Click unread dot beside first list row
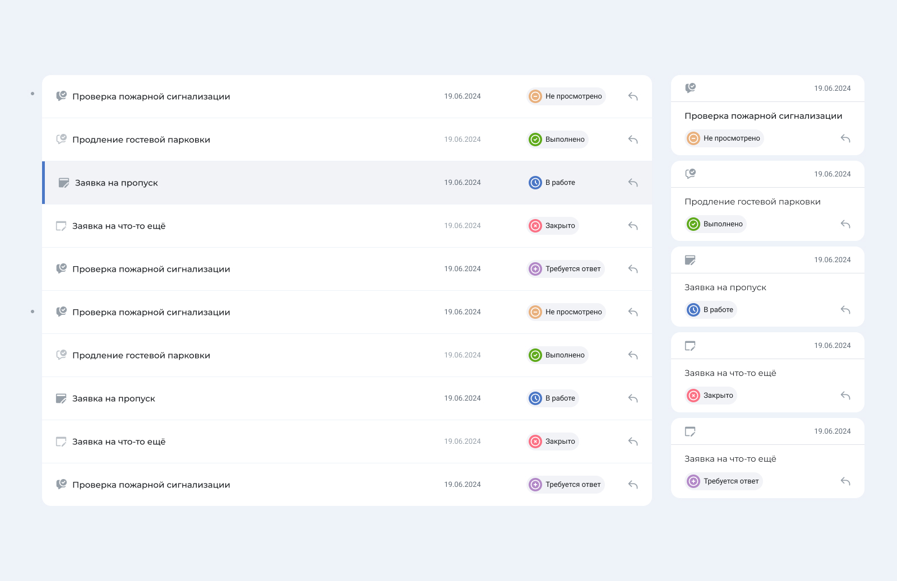Viewport: 897px width, 581px height. (x=33, y=94)
